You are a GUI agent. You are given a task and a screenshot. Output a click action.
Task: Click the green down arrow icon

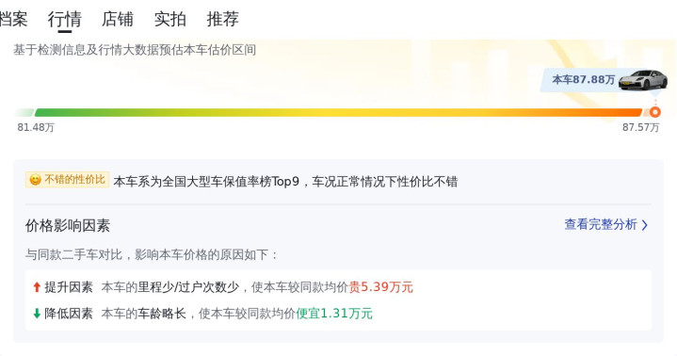[x=37, y=314]
